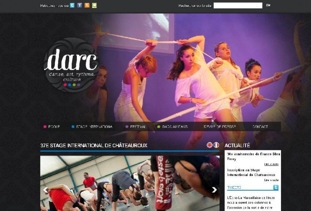Open the Contact page
Screen dimensions: 311x211
[260, 127]
